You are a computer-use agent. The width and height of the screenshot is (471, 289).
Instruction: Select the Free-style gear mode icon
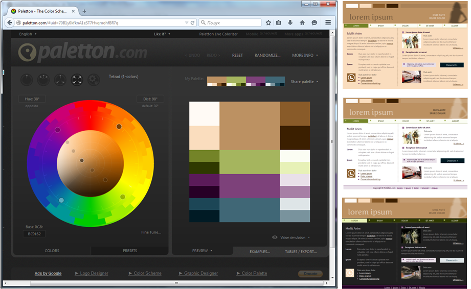(x=94, y=80)
